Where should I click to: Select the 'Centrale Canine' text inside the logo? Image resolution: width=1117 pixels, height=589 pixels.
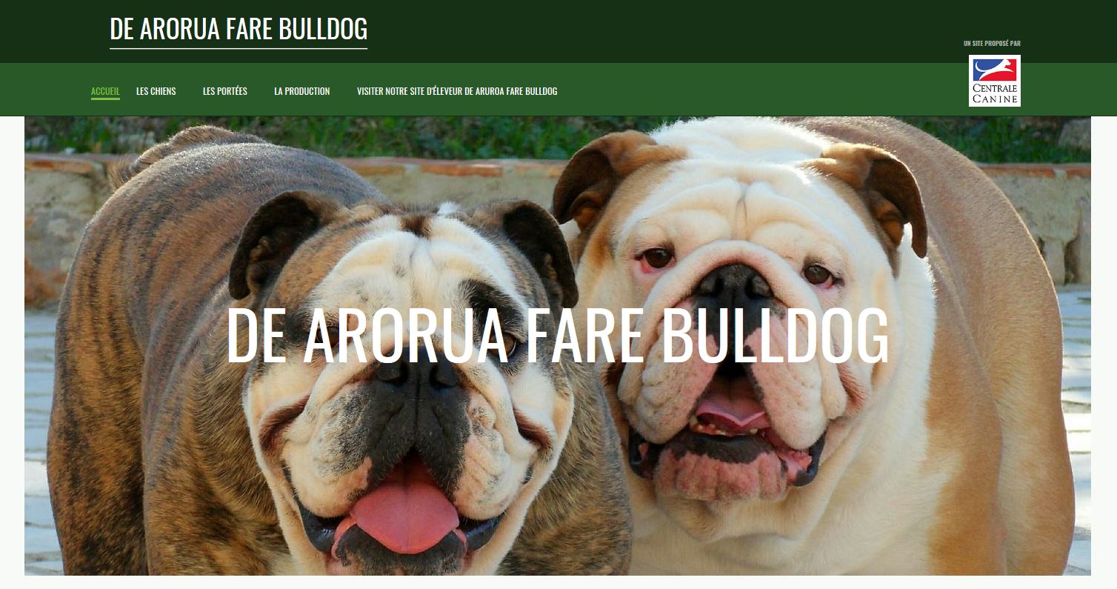pos(994,93)
